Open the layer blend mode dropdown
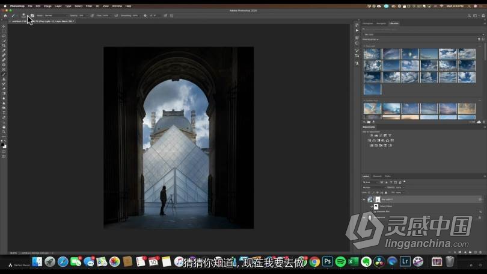Image resolution: width=487 pixels, height=274 pixels. coord(374,187)
